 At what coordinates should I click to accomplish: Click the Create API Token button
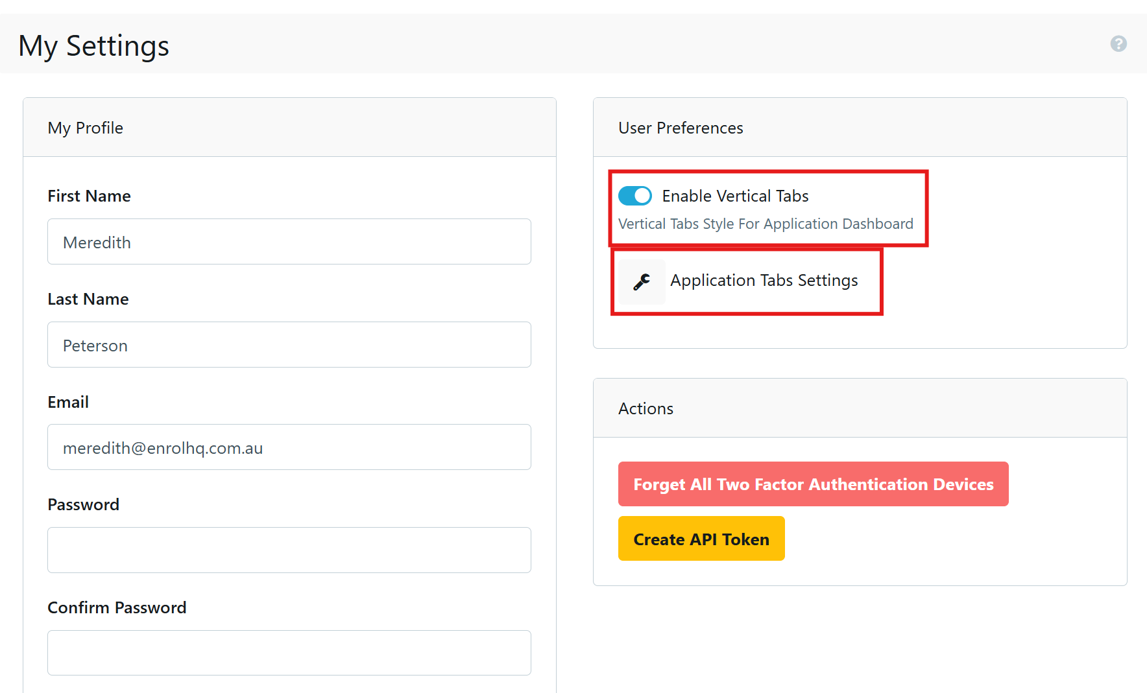[701, 539]
